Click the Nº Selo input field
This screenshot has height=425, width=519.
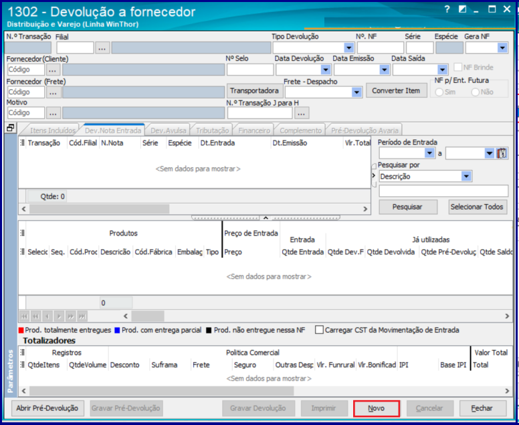click(250, 70)
